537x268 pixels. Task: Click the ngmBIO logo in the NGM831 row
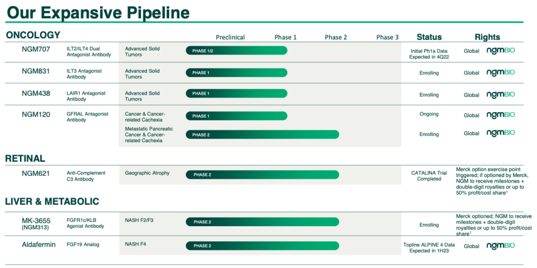point(500,73)
